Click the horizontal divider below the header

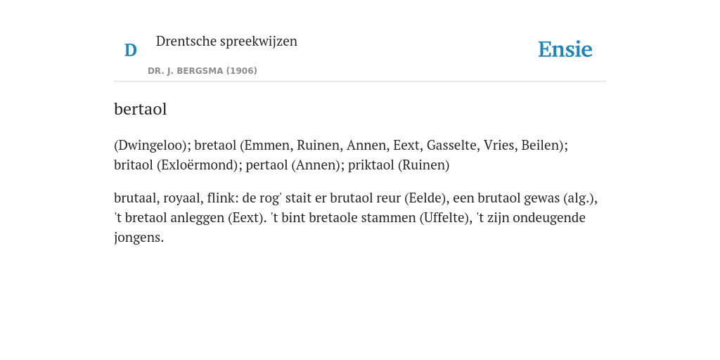point(360,82)
